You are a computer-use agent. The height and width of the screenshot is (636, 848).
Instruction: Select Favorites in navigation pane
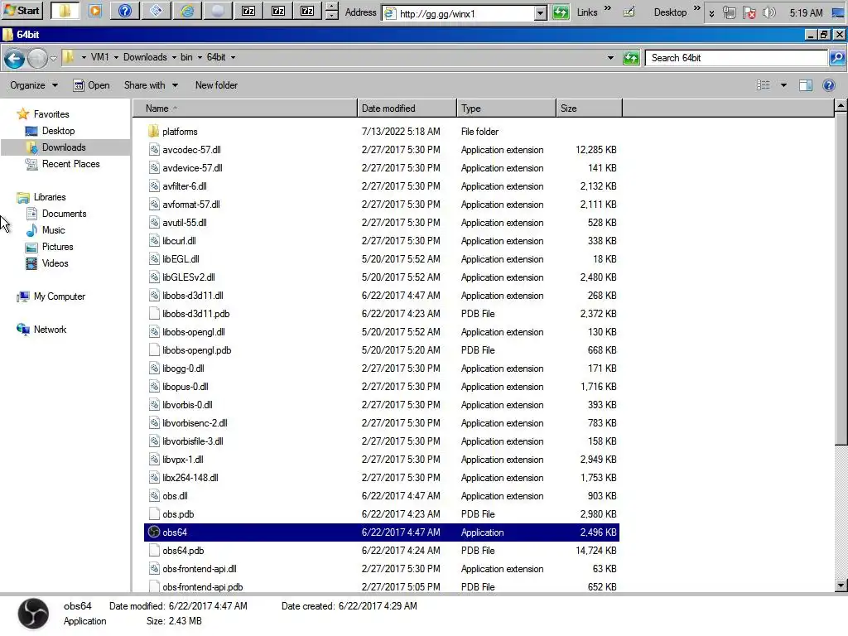click(x=51, y=114)
